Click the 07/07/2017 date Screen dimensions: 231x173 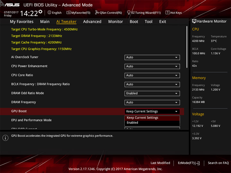[x=11, y=12]
